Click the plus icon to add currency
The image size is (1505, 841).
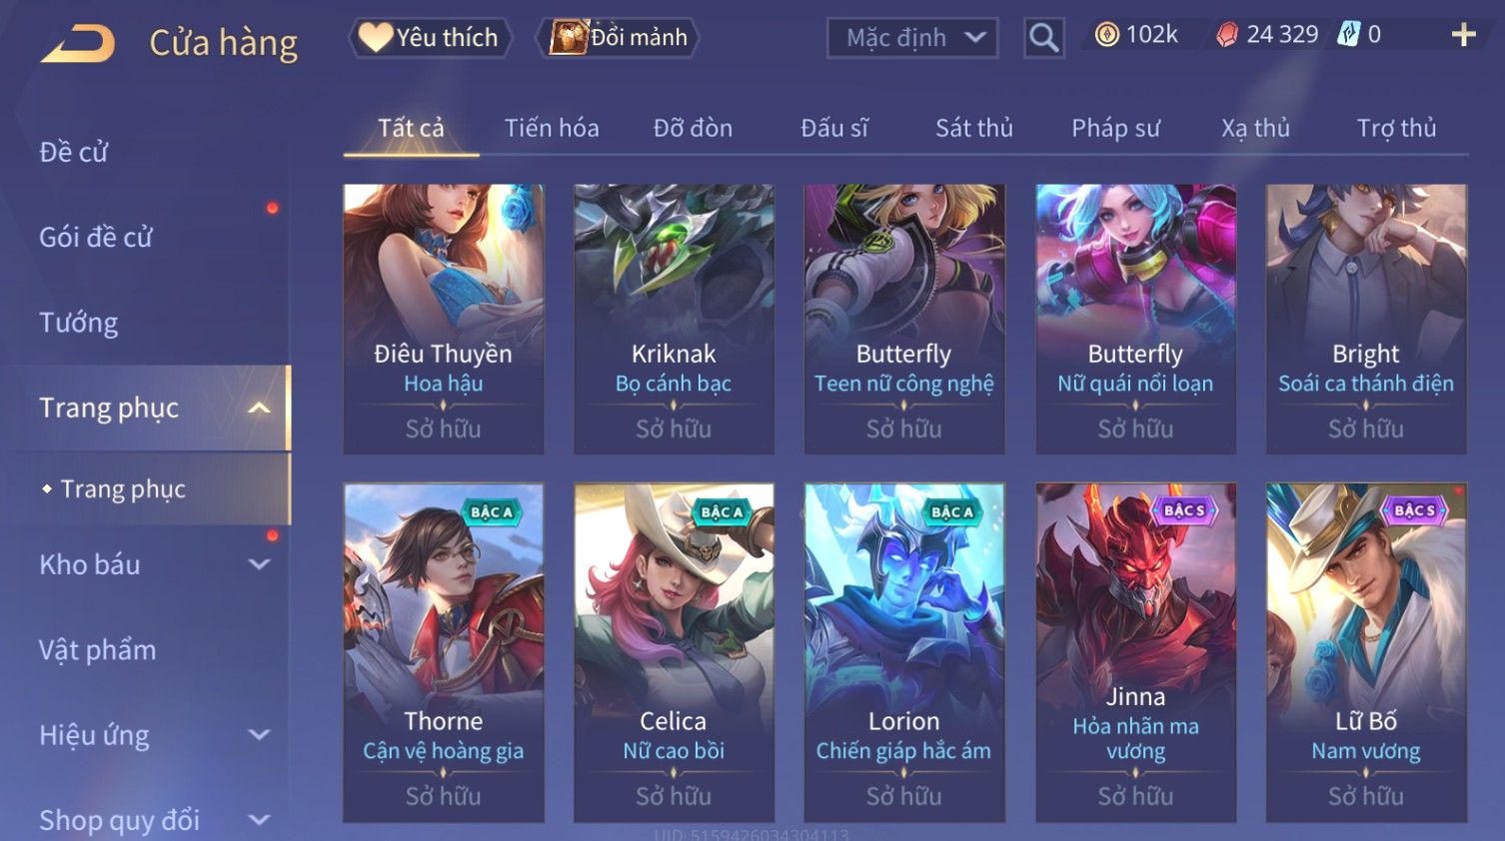tap(1463, 35)
